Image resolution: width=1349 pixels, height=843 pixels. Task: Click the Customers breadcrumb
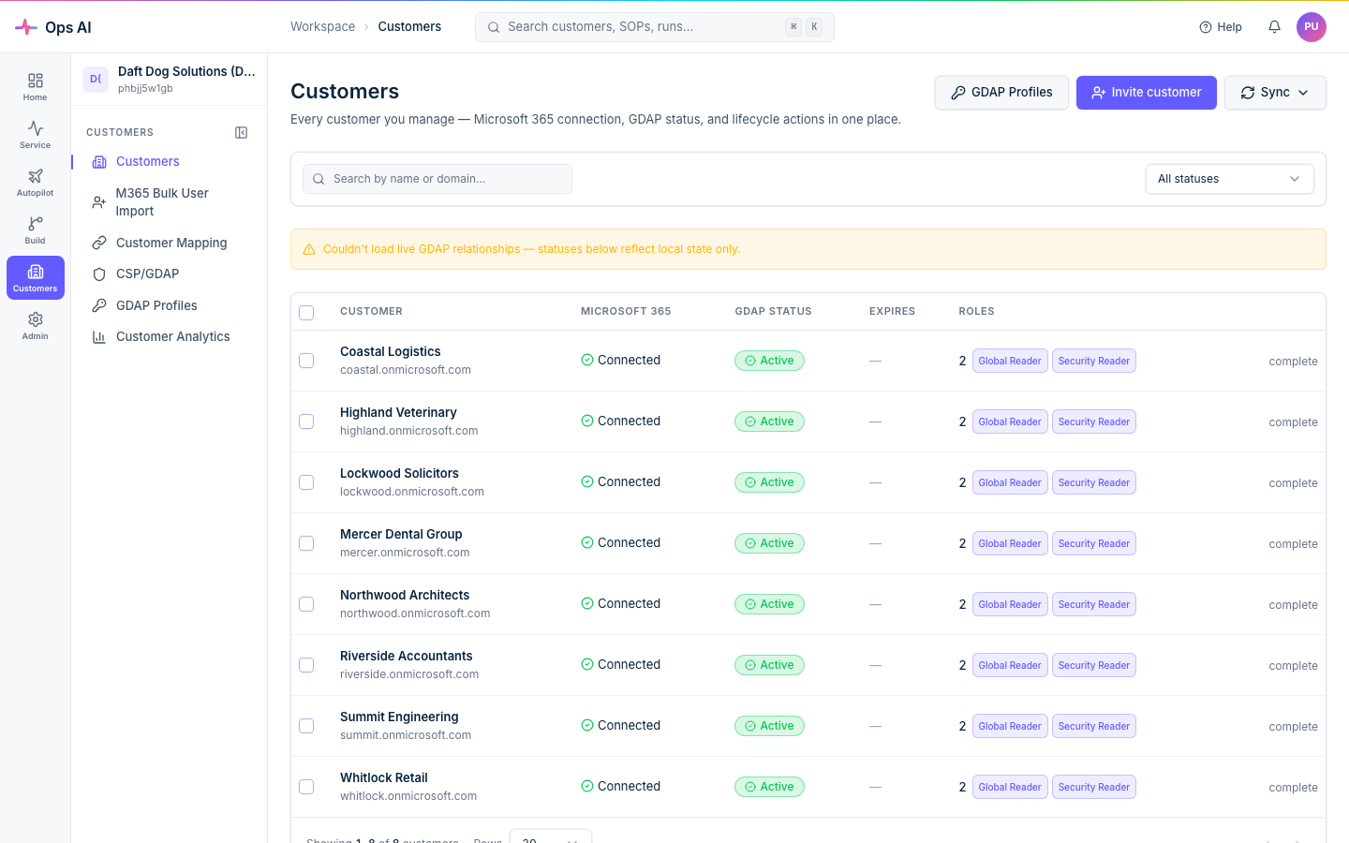(409, 27)
